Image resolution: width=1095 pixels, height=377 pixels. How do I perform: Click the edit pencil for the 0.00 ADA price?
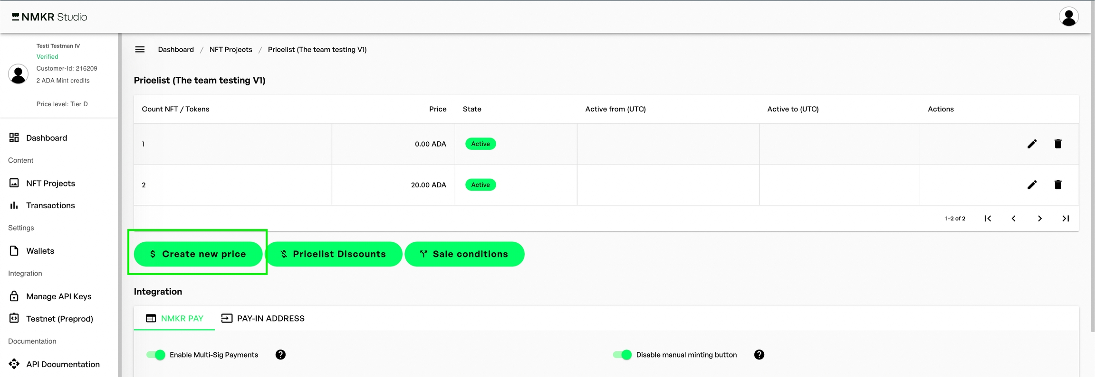1032,144
